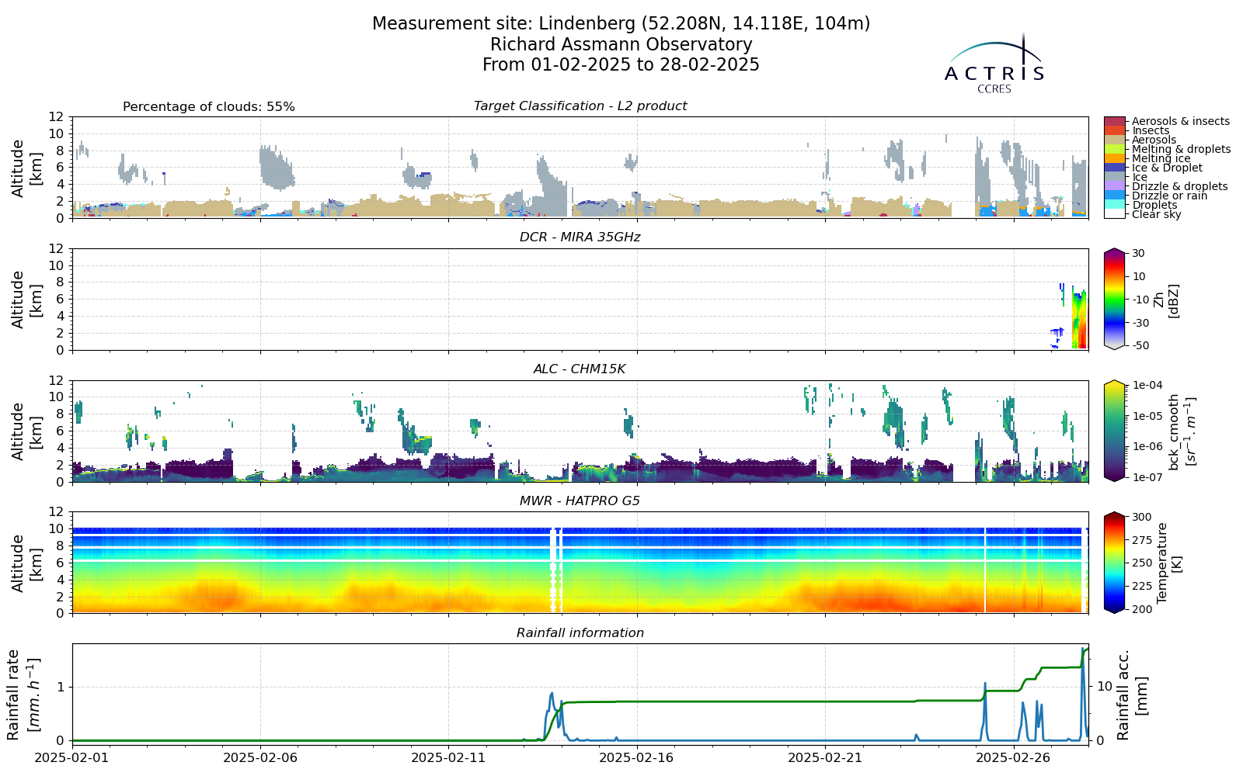This screenshot has height=776, width=1243.
Task: Click the 2025-02-26 date tick label
Action: [1014, 757]
